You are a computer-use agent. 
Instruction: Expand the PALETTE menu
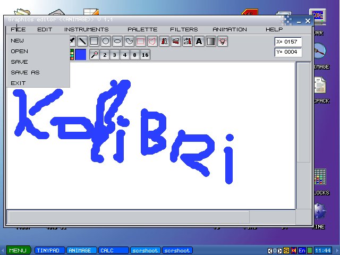click(x=142, y=29)
